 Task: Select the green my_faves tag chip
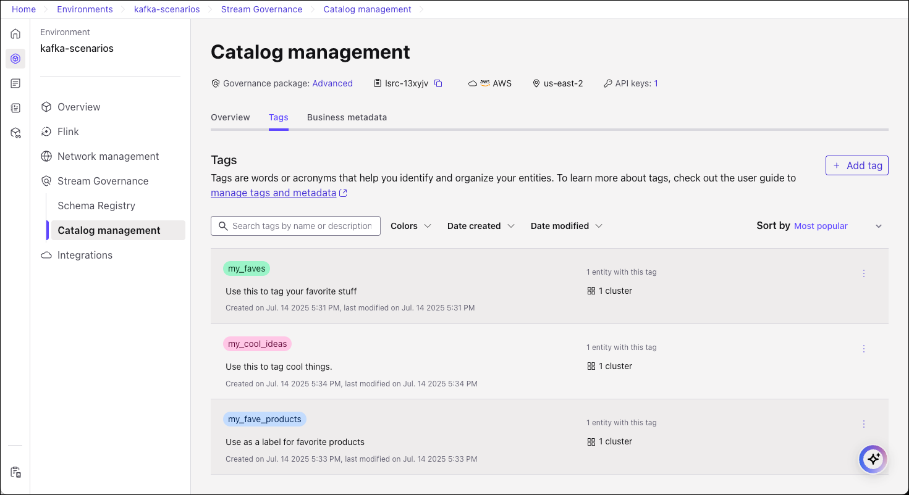(x=246, y=268)
